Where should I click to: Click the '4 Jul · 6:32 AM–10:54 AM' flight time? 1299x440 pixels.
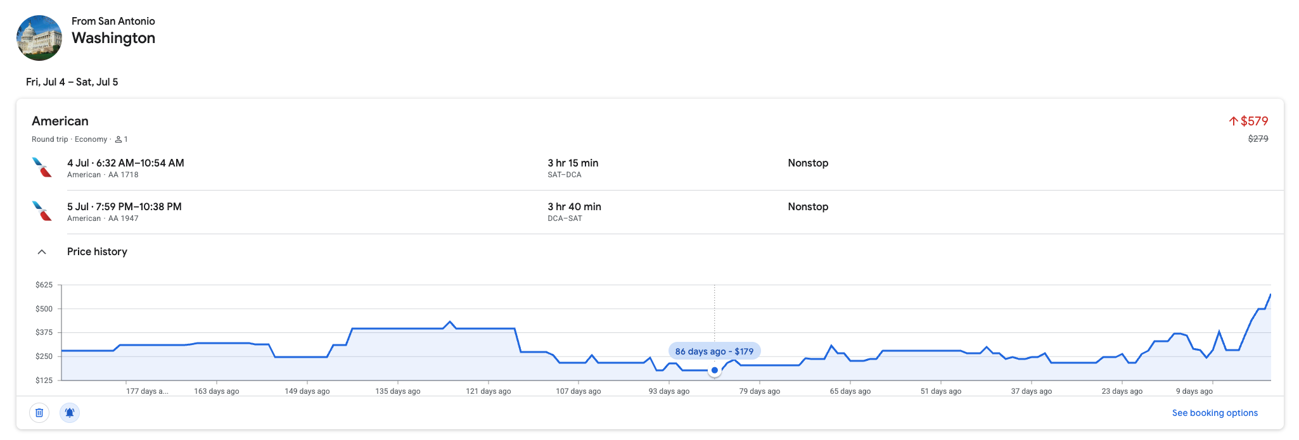point(125,163)
